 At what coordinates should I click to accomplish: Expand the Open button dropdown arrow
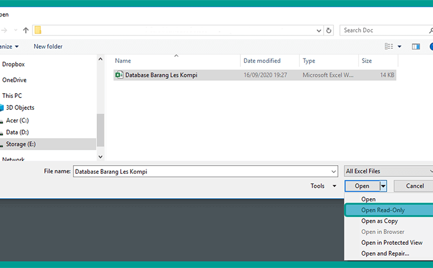coord(383,186)
